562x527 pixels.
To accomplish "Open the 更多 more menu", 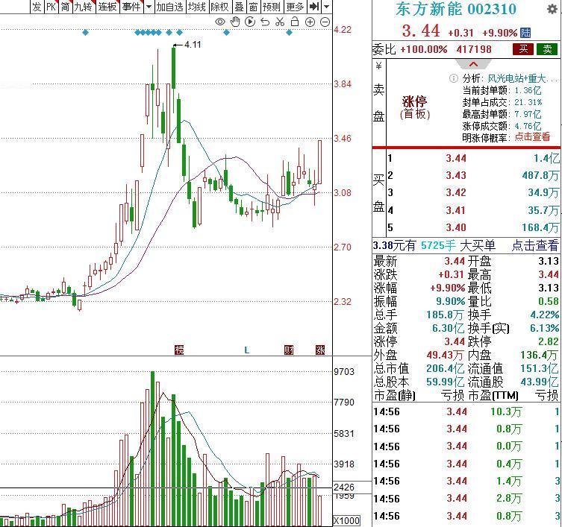I will pos(295,7).
